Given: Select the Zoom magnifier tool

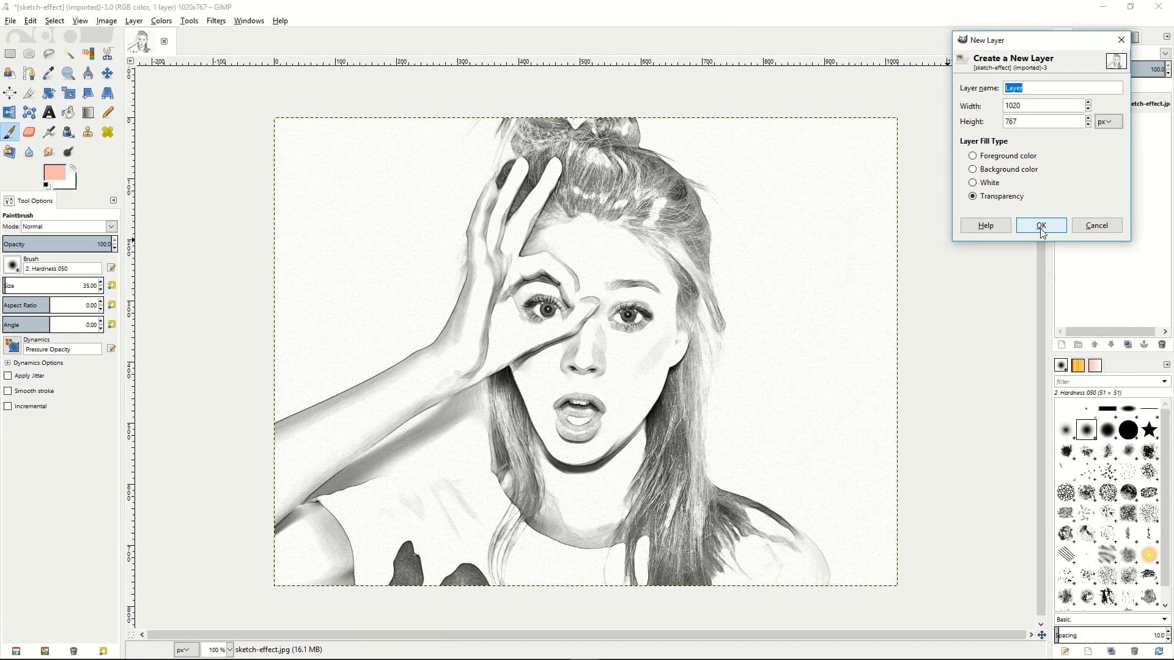Looking at the screenshot, I should point(68,73).
